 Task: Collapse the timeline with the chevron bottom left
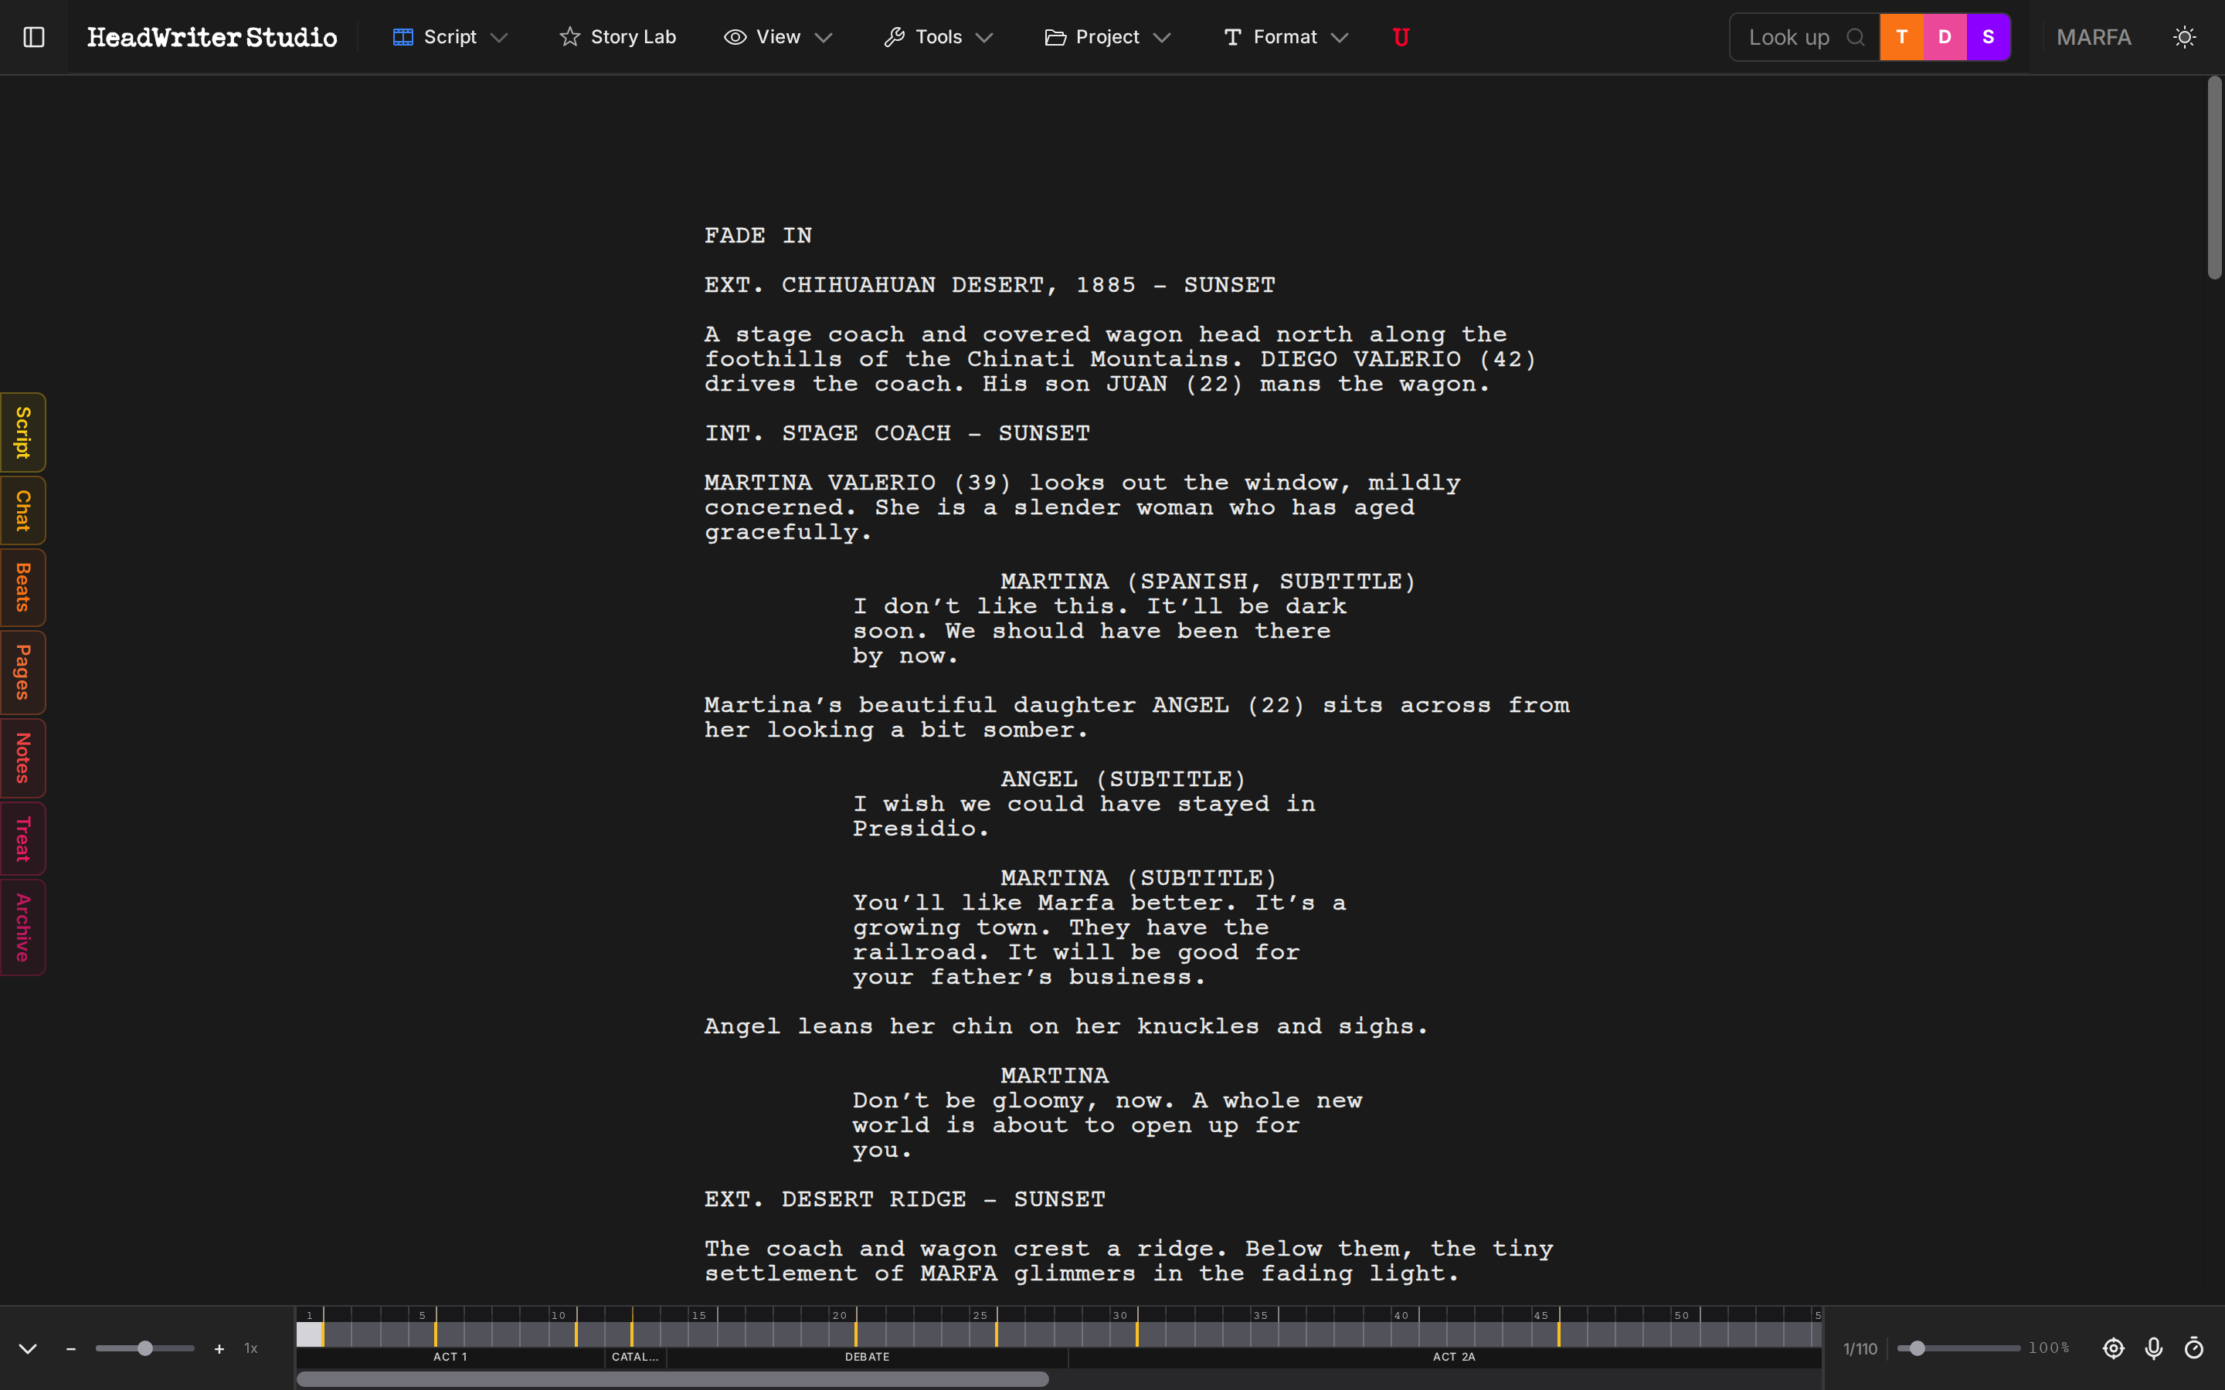pos(28,1348)
